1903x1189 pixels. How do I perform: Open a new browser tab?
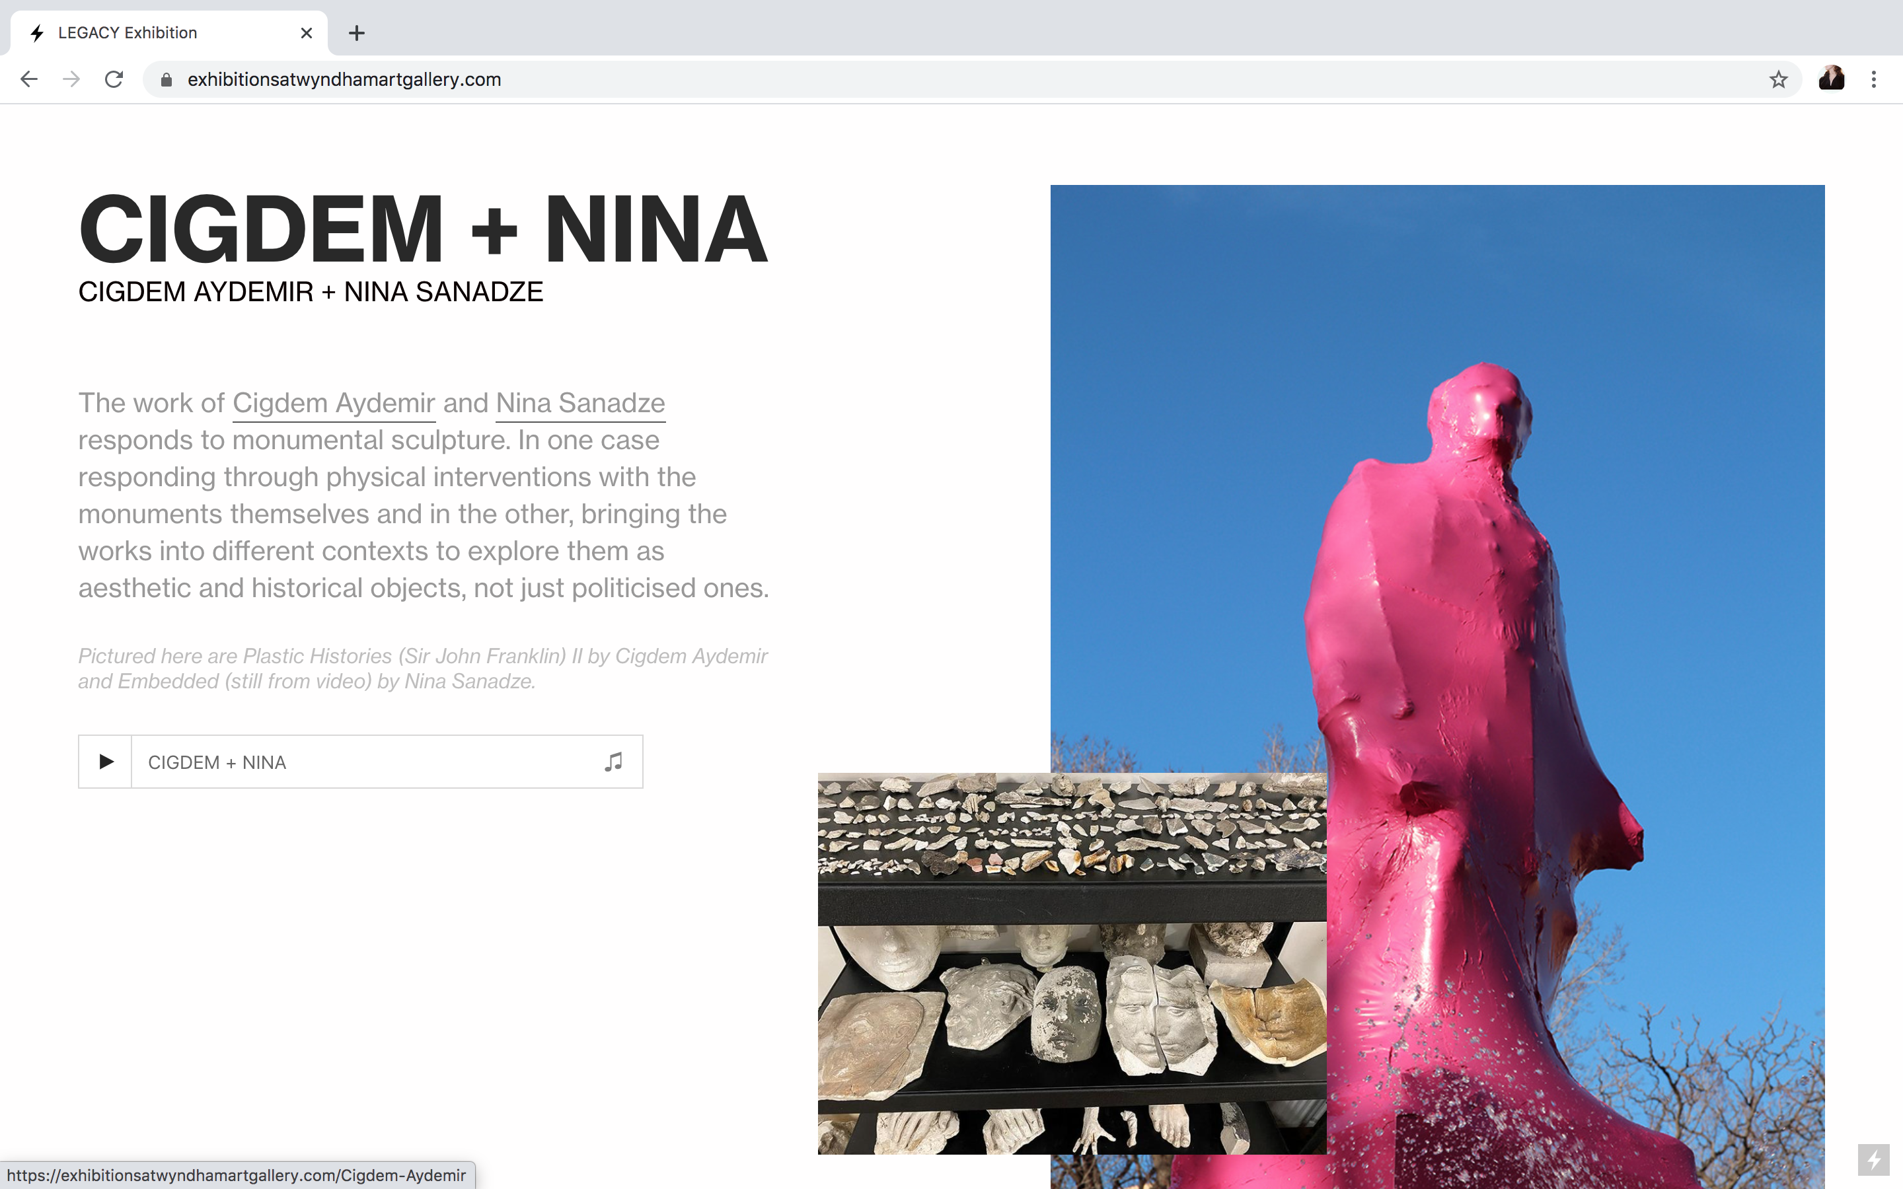(x=356, y=33)
